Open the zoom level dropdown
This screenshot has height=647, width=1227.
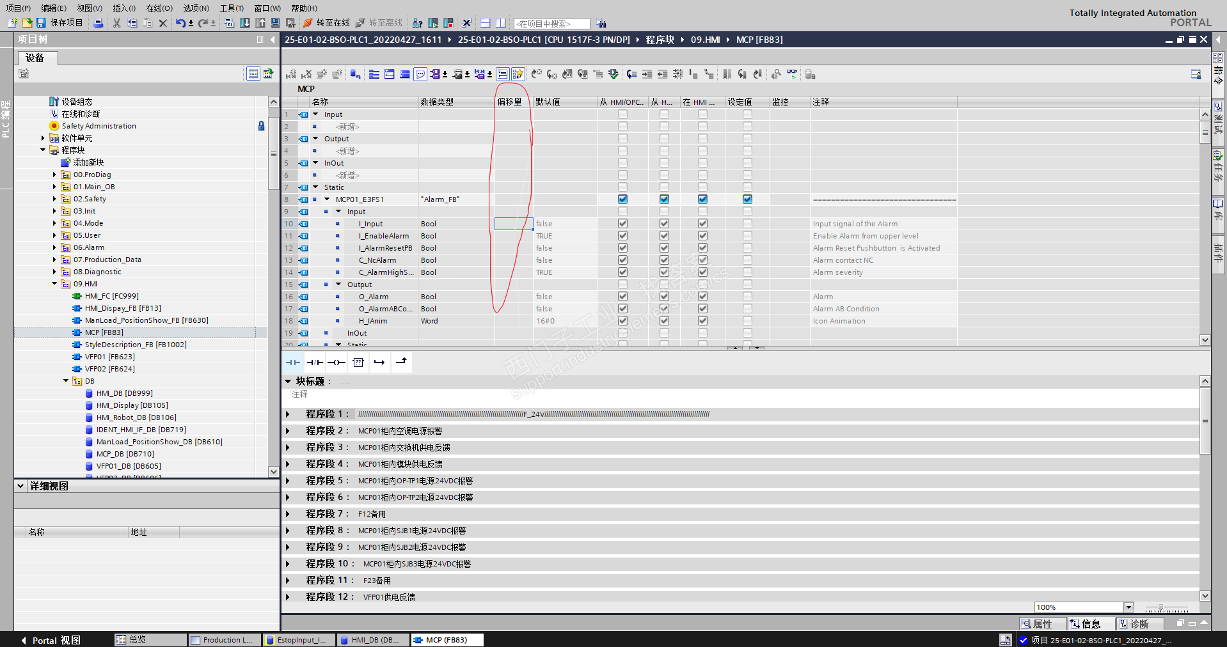1128,607
